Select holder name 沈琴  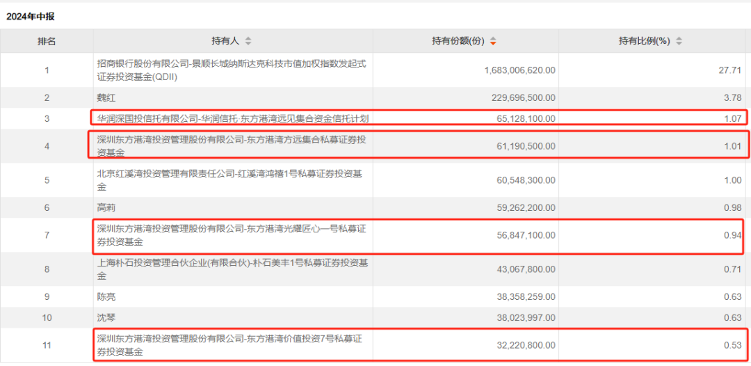coord(106,317)
